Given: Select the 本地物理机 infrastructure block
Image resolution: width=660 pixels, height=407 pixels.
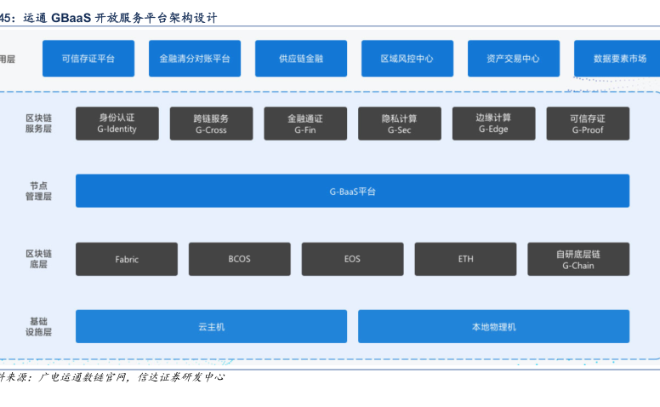Looking at the screenshot, I should [493, 326].
